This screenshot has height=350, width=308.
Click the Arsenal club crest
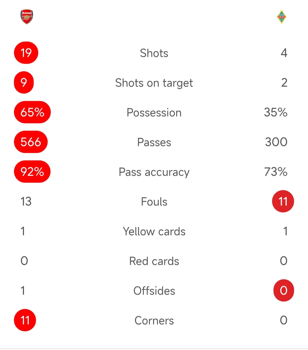pos(27,17)
